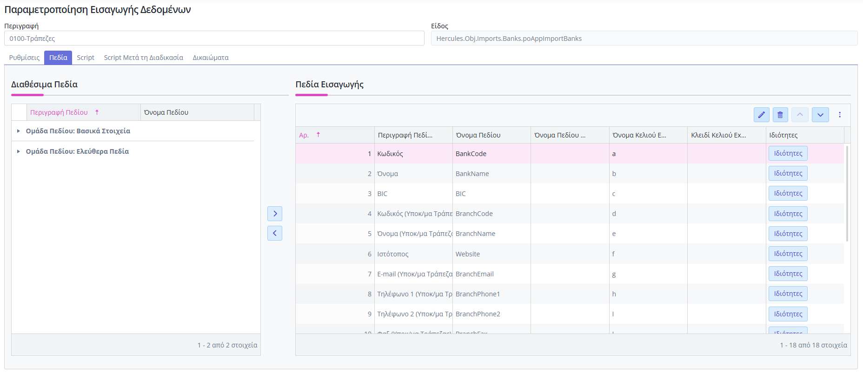Click the Περιγραφή input field

click(214, 39)
